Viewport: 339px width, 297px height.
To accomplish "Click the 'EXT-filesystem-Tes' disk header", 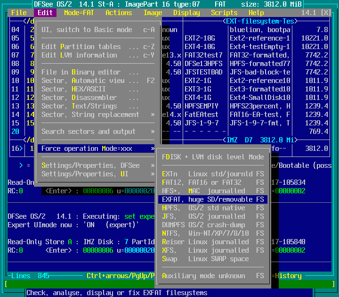I will pyautogui.click(x=260, y=21).
